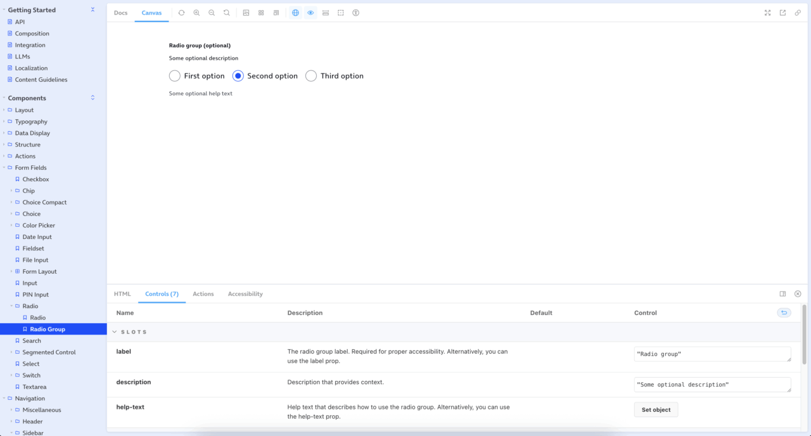
Task: Open the Accessibility panel tab
Action: [245, 294]
